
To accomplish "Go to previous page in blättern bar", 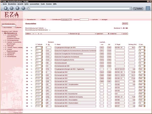I will point(36,34).
